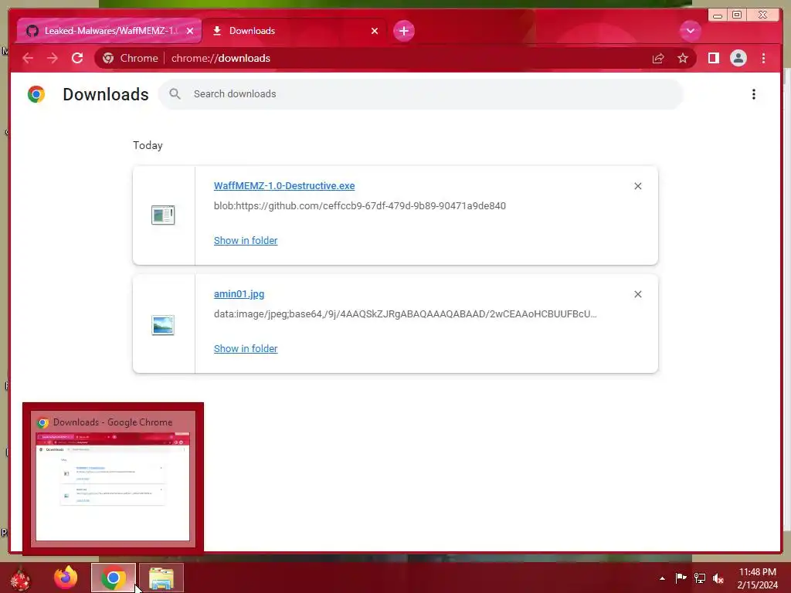Viewport: 791px width, 593px height.
Task: Go forward with the forward arrow
Action: tap(52, 58)
